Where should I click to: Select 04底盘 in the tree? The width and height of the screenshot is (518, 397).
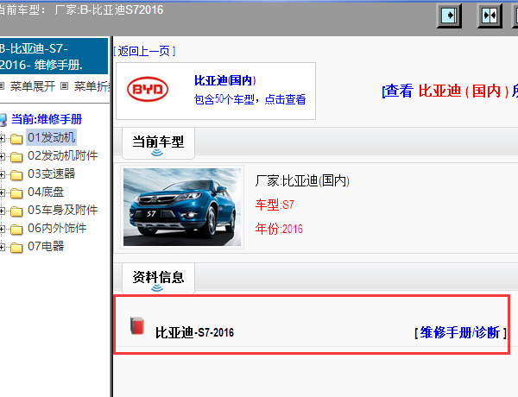(x=46, y=192)
